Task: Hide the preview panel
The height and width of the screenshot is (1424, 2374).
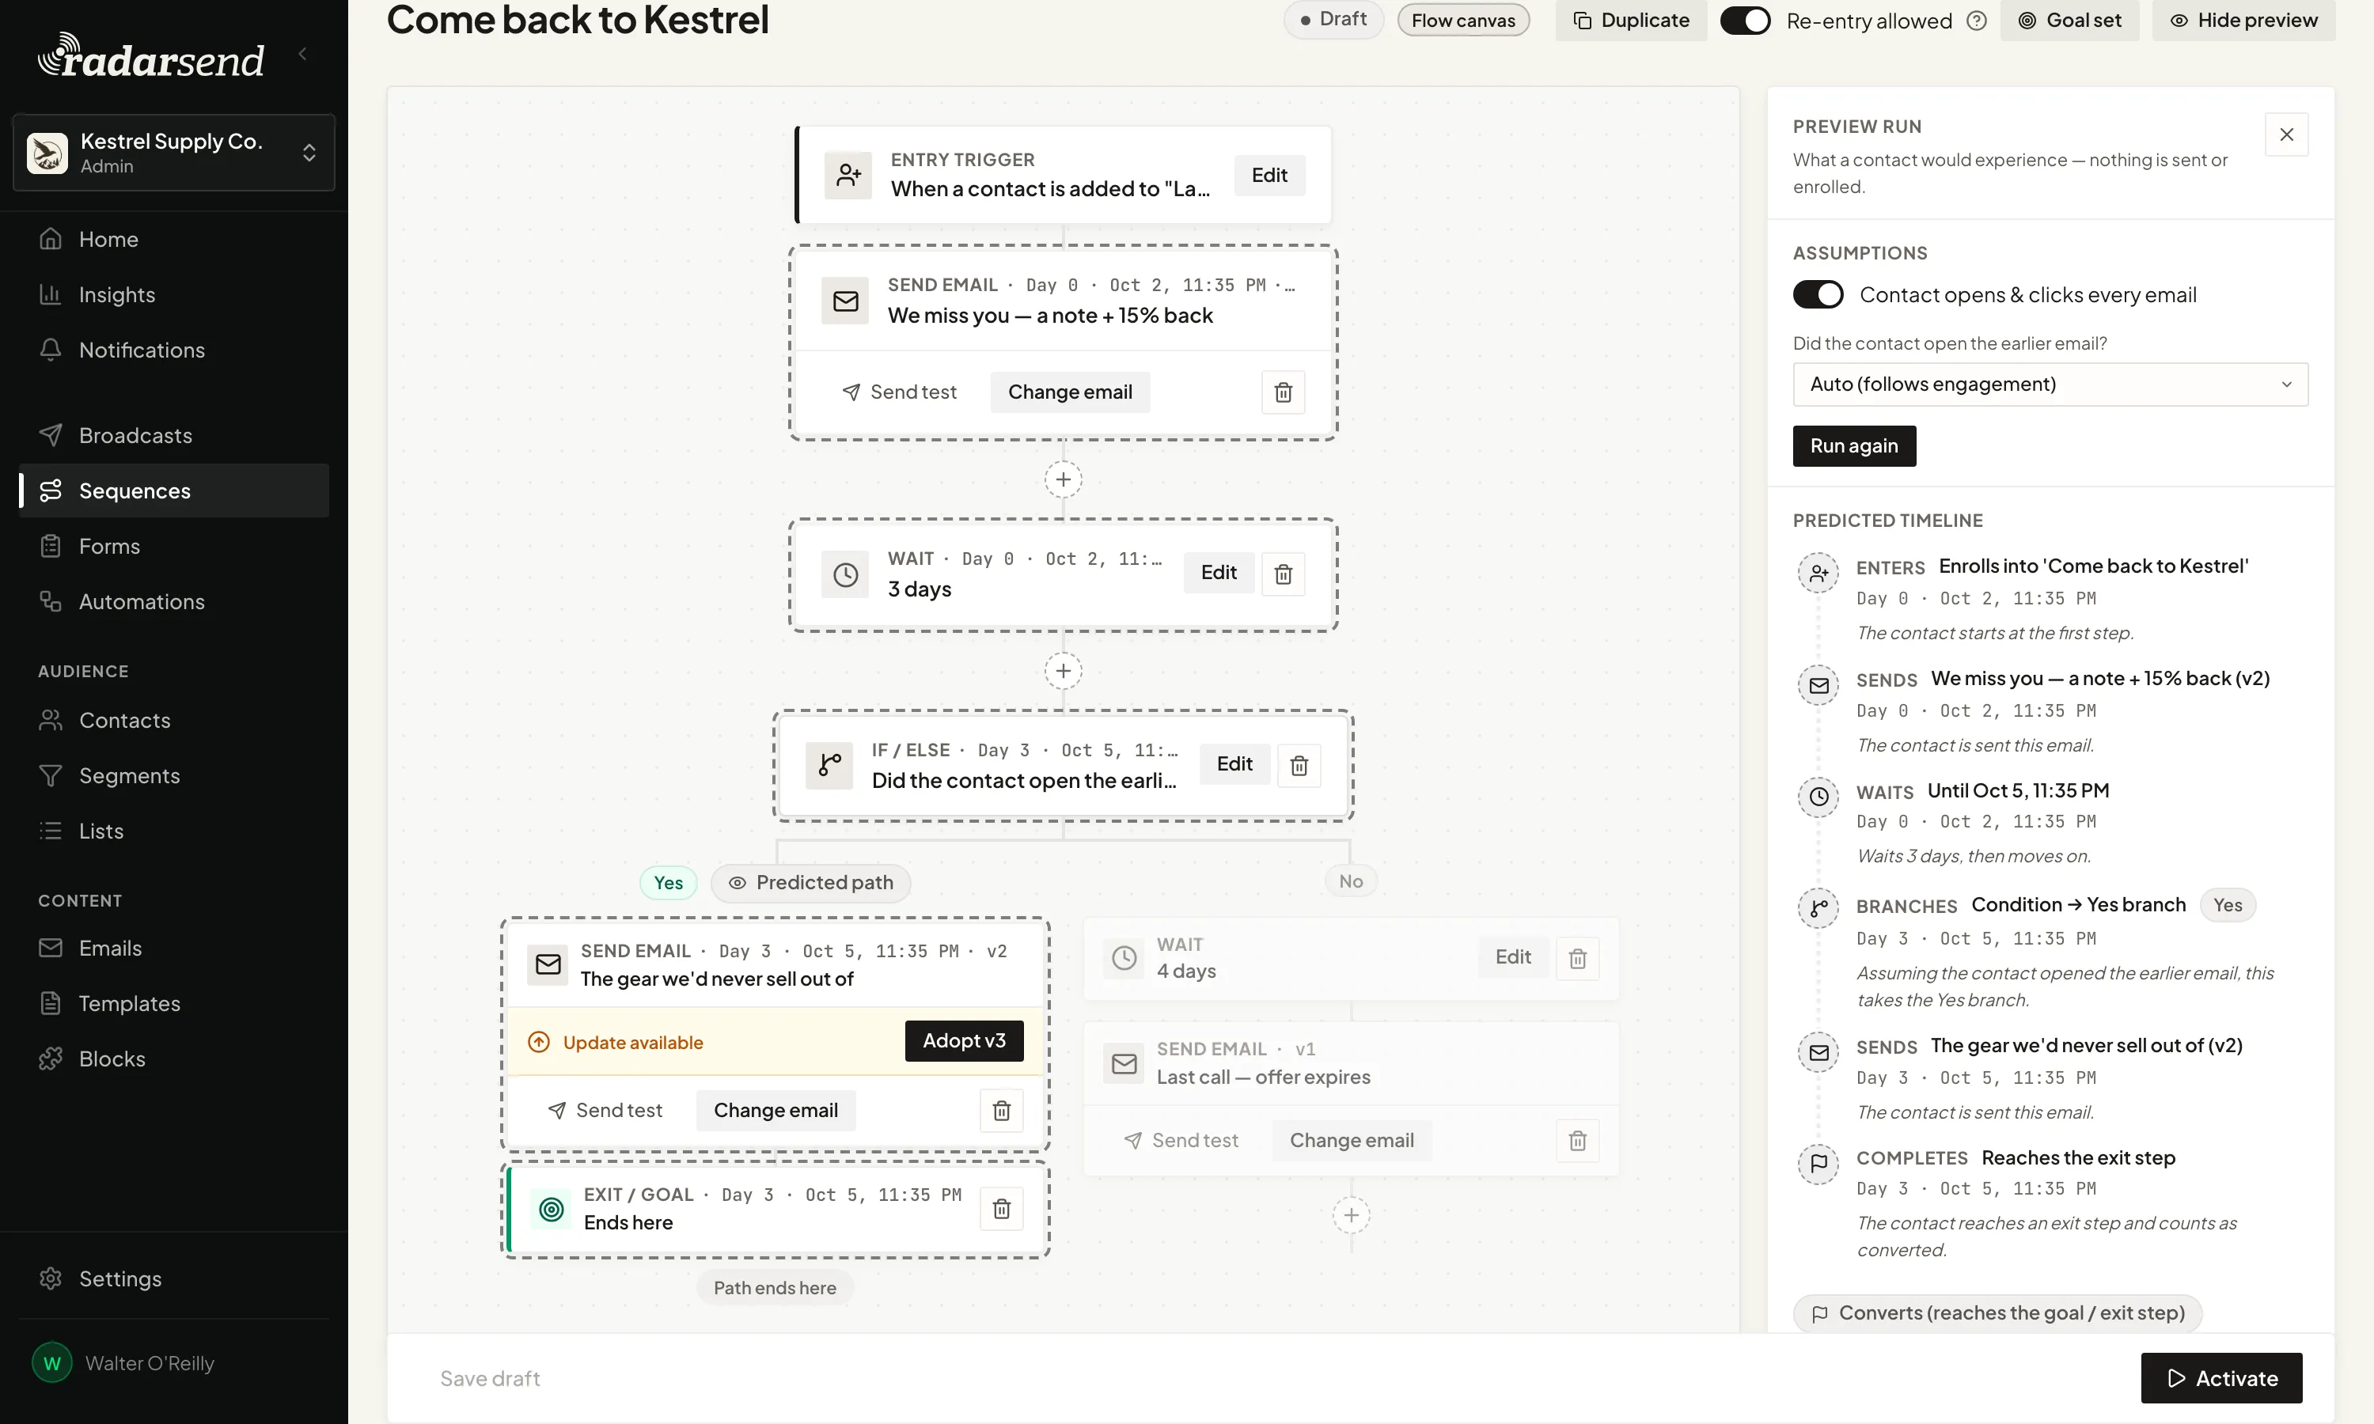Action: pos(2243,20)
